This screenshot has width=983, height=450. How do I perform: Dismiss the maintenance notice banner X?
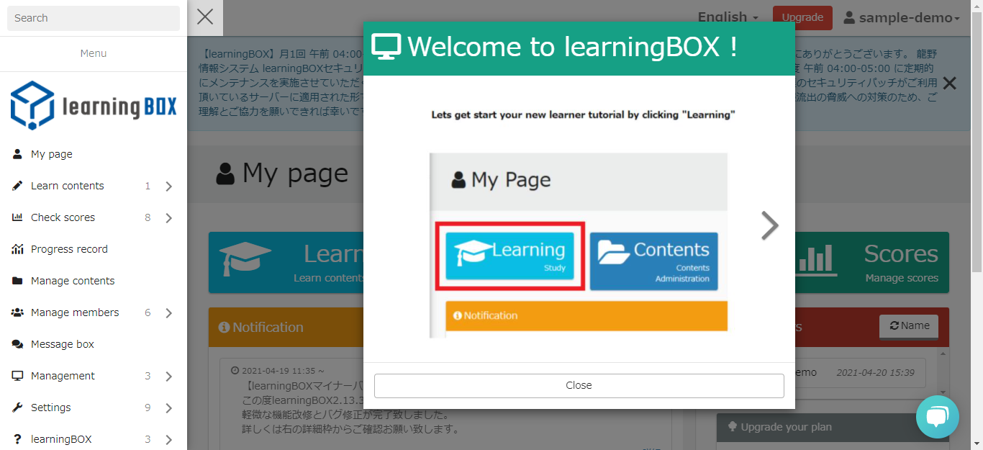tap(949, 84)
